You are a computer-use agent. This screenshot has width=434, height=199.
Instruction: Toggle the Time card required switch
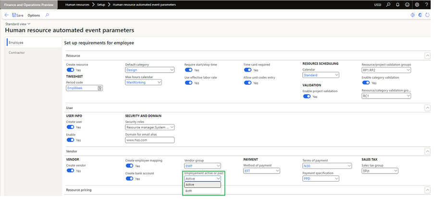[x=248, y=70]
